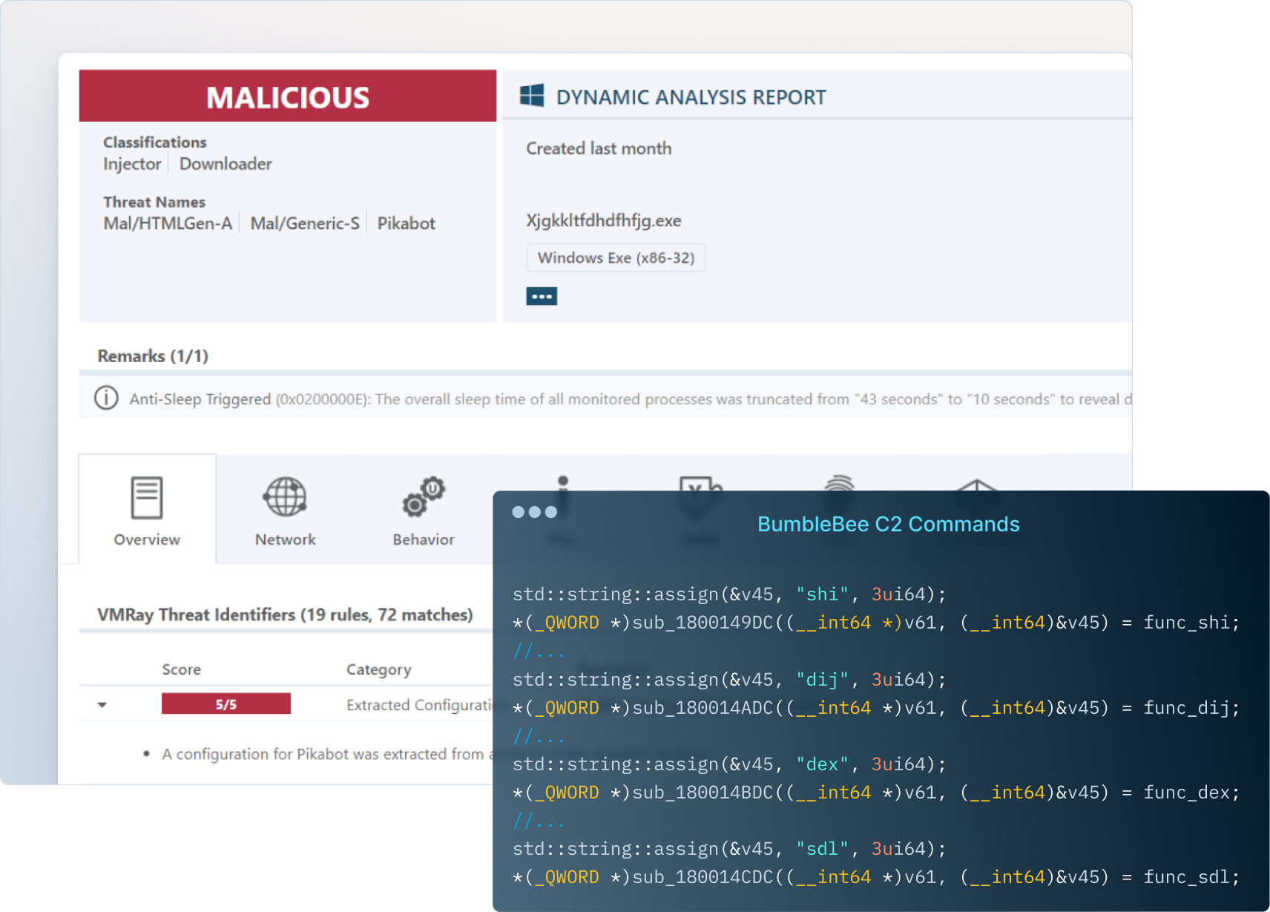Screen dimensions: 1270x912
Task: Select the Pikabot threat name
Action: 407,223
